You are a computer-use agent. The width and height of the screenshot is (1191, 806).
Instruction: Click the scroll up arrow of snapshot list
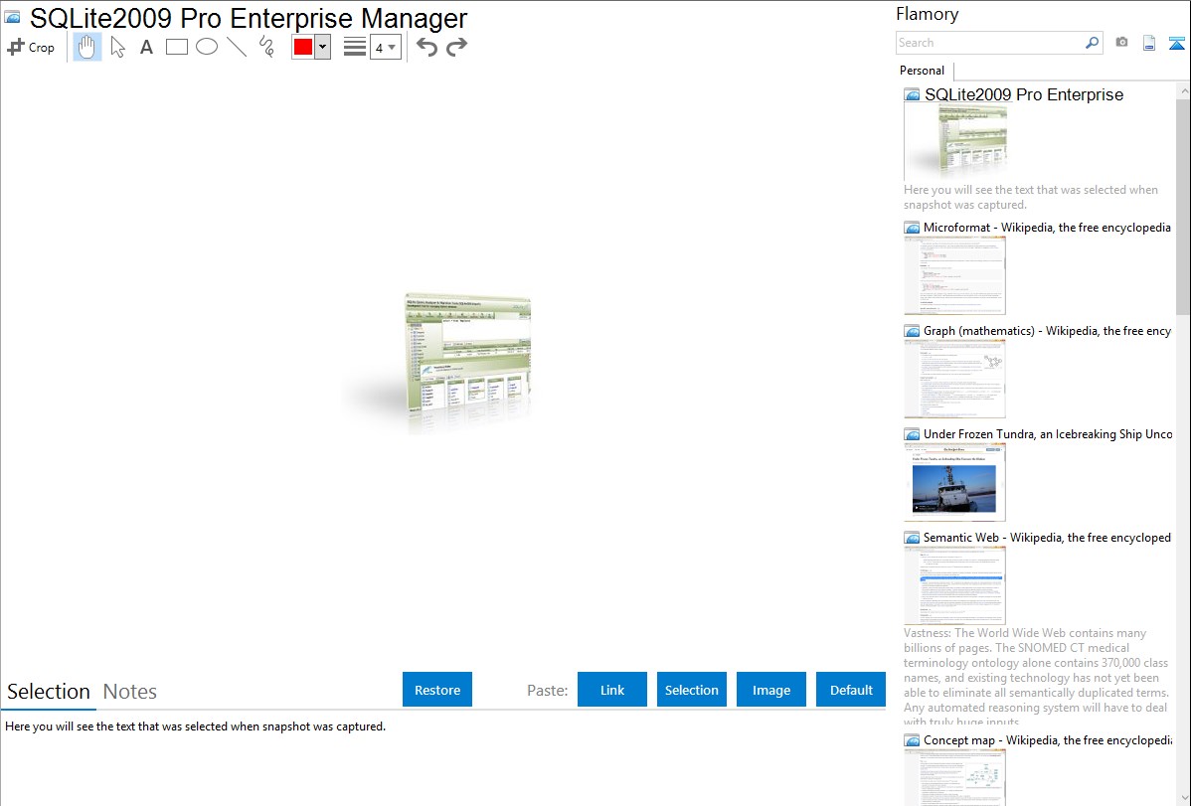click(1183, 89)
